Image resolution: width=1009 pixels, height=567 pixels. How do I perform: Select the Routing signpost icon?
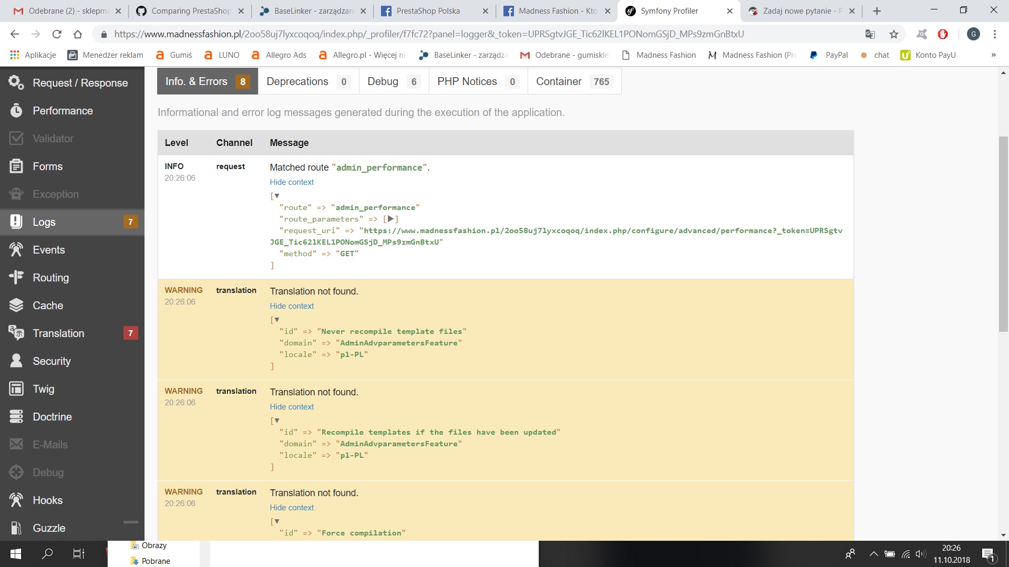(16, 277)
